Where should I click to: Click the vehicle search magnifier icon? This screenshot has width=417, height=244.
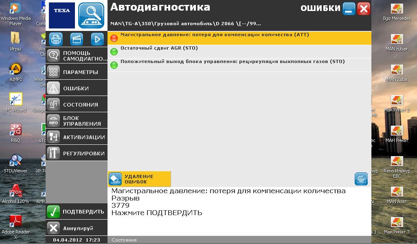click(91, 15)
